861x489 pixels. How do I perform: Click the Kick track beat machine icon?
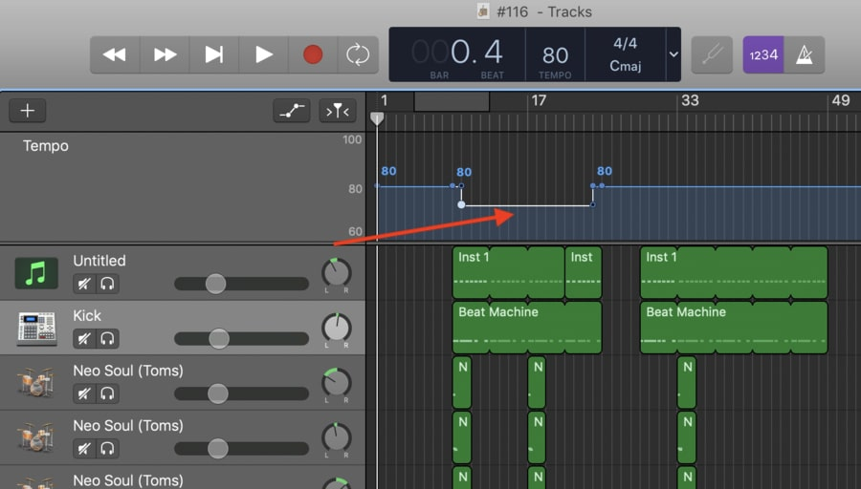click(x=36, y=329)
